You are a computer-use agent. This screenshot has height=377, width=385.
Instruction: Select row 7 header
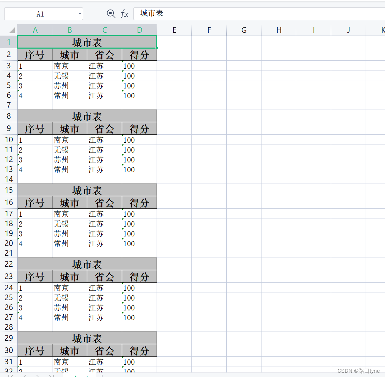pos(8,105)
